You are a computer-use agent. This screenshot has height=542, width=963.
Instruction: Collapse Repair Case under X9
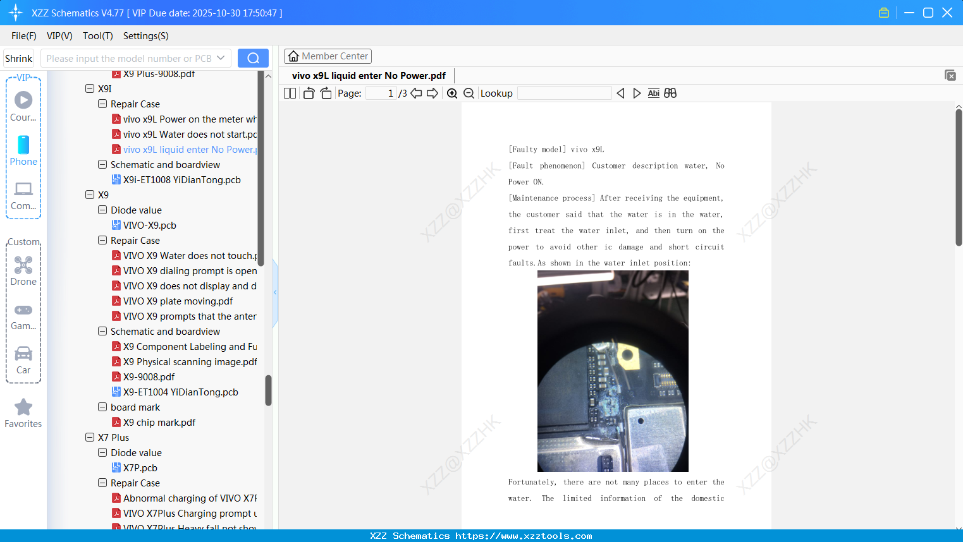102,240
